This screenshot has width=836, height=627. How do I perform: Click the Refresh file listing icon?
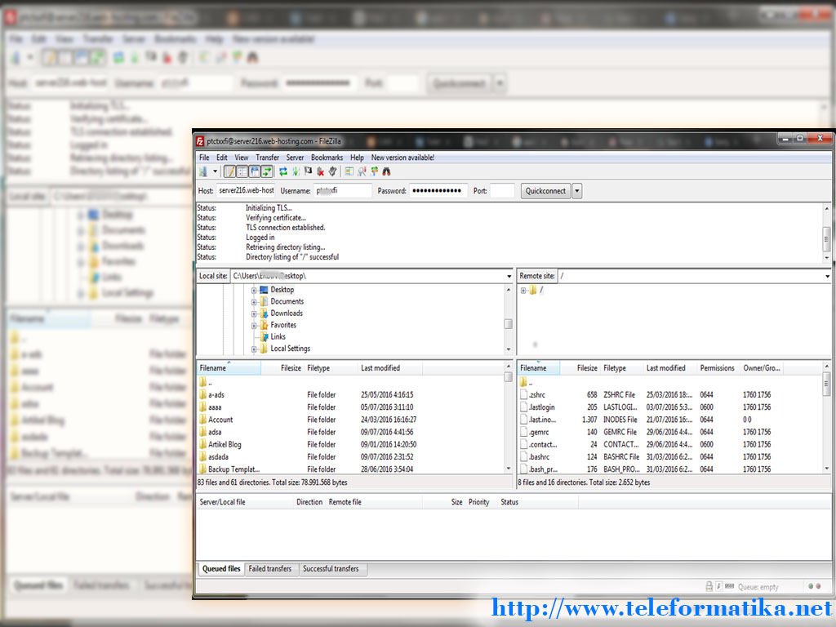283,171
